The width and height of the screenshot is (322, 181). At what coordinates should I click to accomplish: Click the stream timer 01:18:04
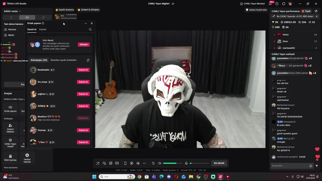click(x=219, y=163)
